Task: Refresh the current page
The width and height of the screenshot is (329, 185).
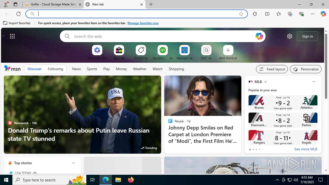Action: 19,14
